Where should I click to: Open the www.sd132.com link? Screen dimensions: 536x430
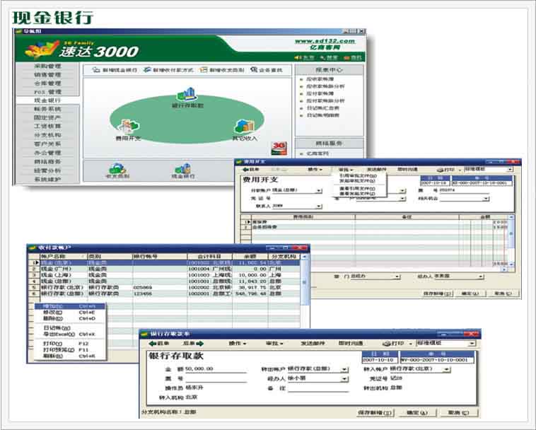click(325, 41)
